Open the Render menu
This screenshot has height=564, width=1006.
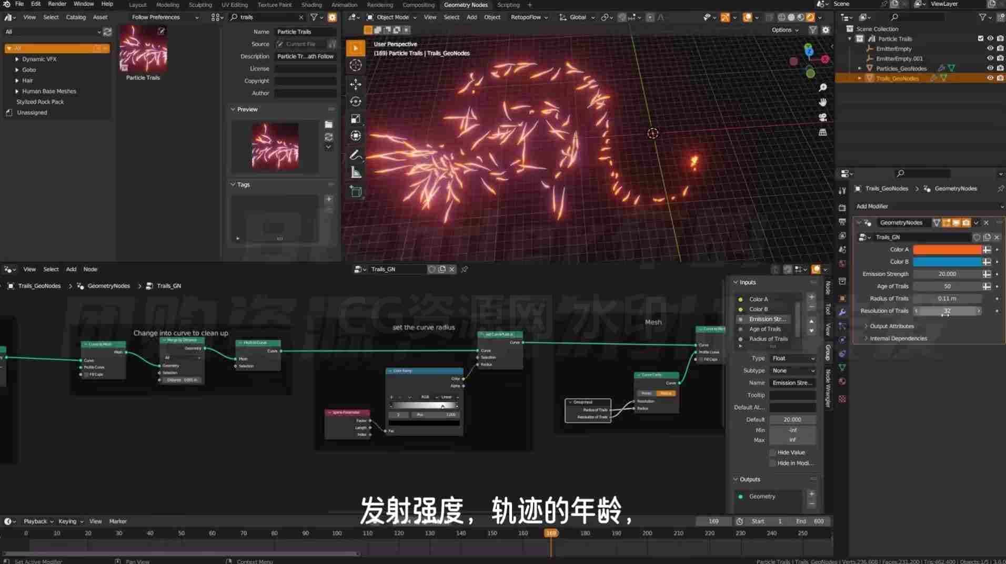click(x=57, y=4)
